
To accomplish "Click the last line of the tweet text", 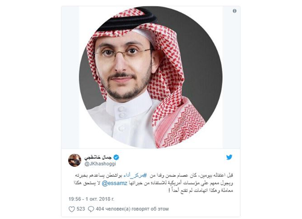I will point(200,191).
